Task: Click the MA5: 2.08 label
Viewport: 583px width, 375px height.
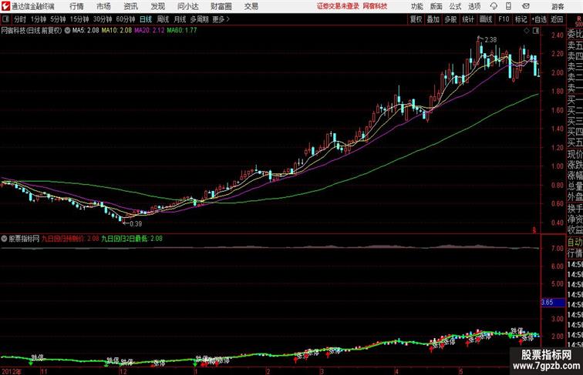Action: (x=86, y=31)
